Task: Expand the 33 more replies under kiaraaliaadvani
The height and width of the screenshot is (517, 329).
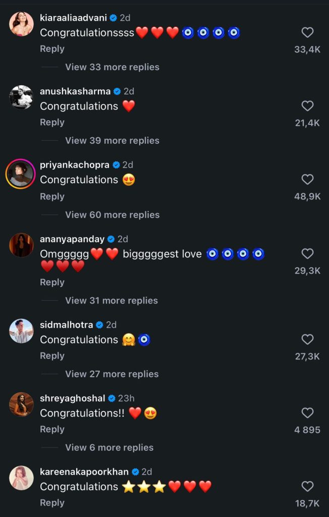Action: coord(112,67)
